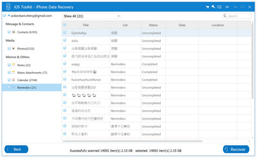Uncheck the huivsrhusrhurshfwrwr row checkbox
The height and width of the screenshot is (158, 257).
point(65,79)
